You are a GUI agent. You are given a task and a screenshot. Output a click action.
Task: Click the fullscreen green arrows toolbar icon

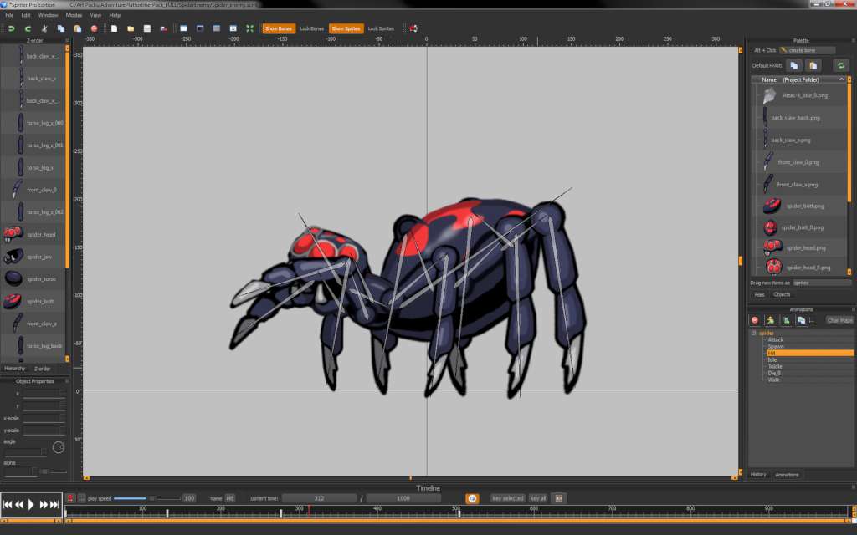248,28
